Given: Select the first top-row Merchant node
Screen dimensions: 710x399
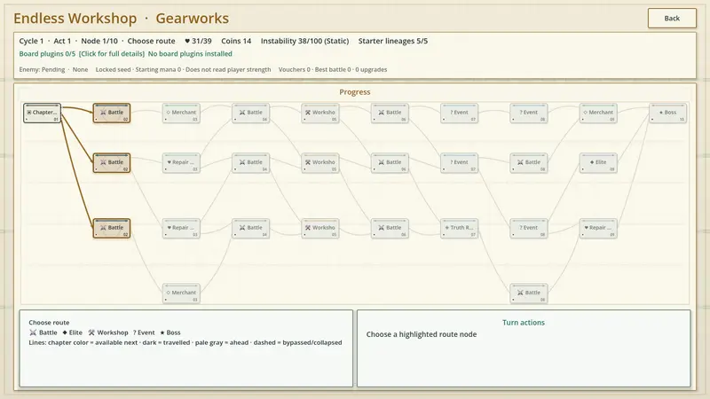Looking at the screenshot, I should [181, 113].
